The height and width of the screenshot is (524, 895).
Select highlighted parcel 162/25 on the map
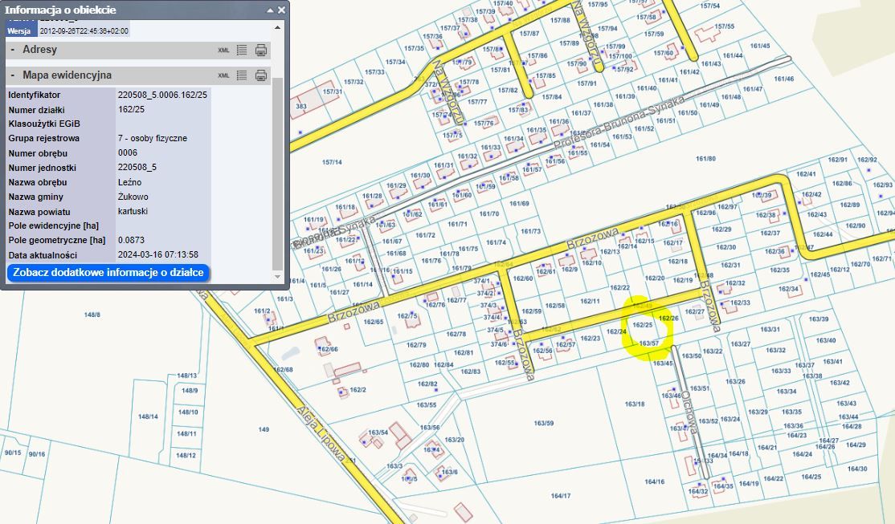click(643, 325)
